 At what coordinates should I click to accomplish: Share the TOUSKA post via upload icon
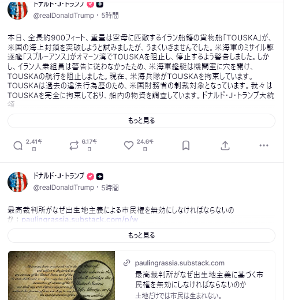(225, 145)
